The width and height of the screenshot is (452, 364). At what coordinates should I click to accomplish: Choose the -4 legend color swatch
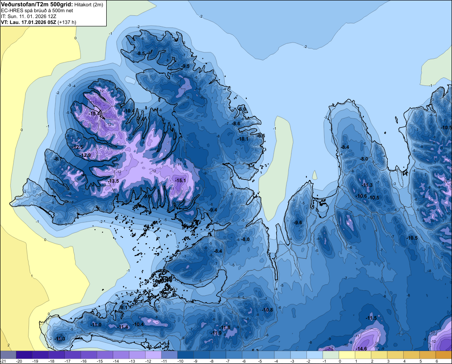click(x=282, y=355)
